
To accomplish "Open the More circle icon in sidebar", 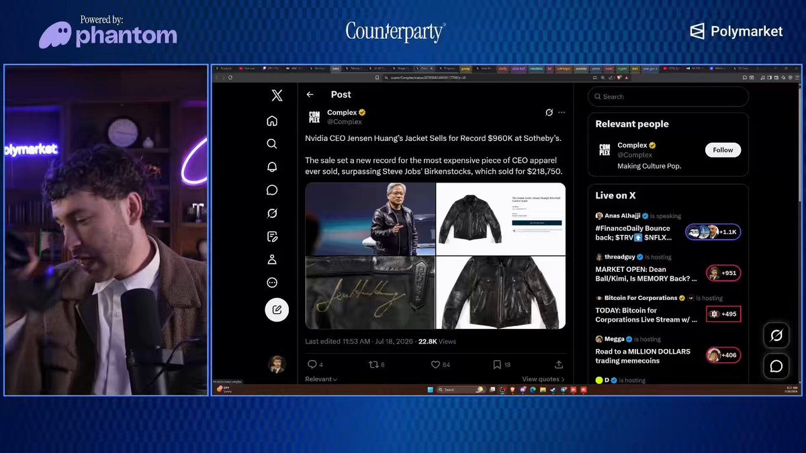I will point(272,283).
